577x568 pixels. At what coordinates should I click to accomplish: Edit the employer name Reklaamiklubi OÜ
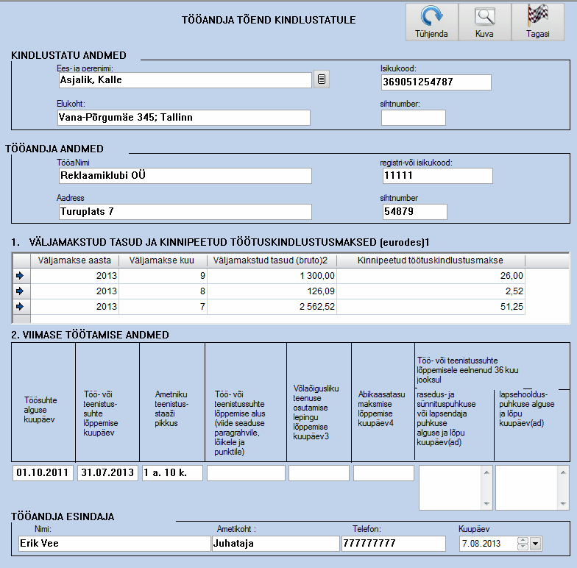point(185,175)
